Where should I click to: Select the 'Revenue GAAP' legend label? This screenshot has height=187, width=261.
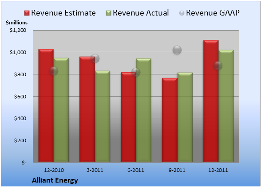point(213,13)
